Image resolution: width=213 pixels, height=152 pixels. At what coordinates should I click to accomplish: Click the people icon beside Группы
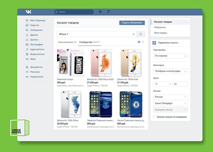point(27,40)
